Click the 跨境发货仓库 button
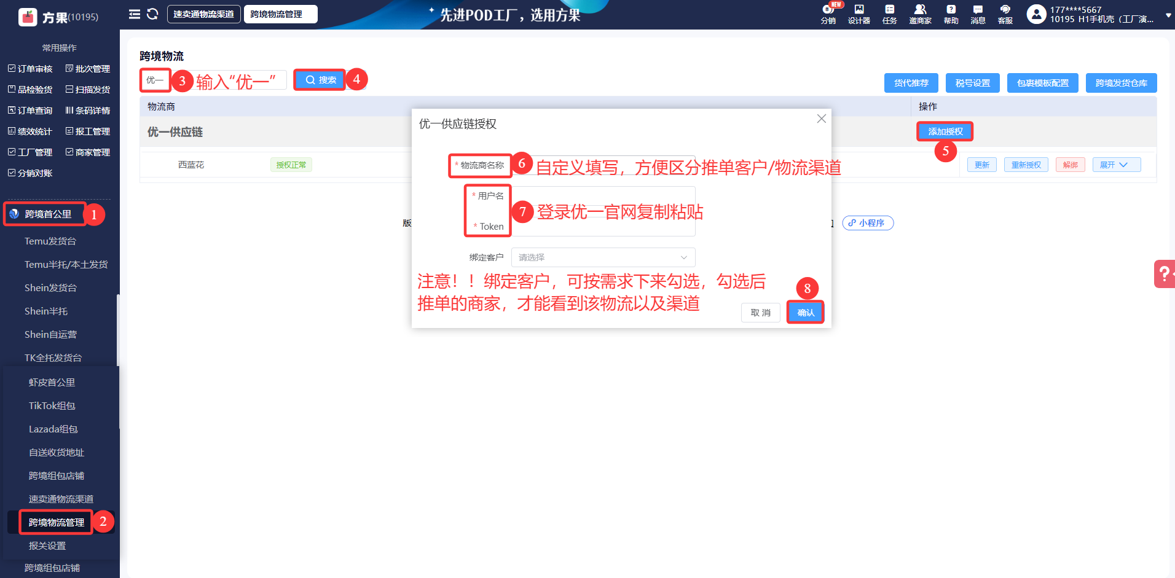1175x578 pixels. (1122, 83)
